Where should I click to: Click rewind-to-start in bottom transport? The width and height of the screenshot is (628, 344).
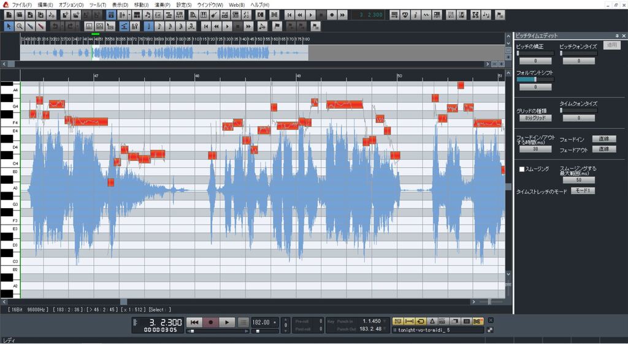coord(194,322)
